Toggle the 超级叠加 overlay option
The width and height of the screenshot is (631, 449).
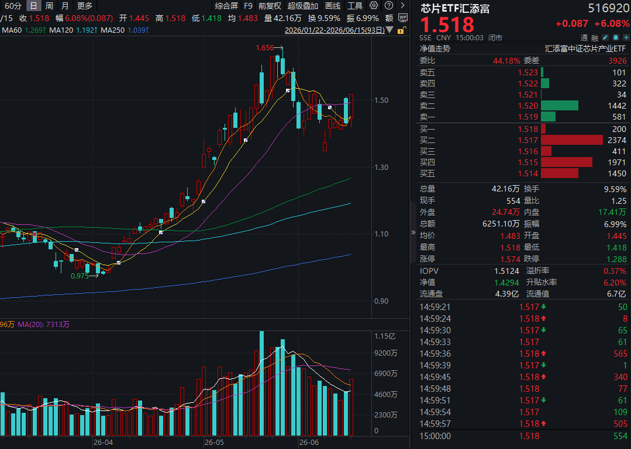pyautogui.click(x=302, y=6)
